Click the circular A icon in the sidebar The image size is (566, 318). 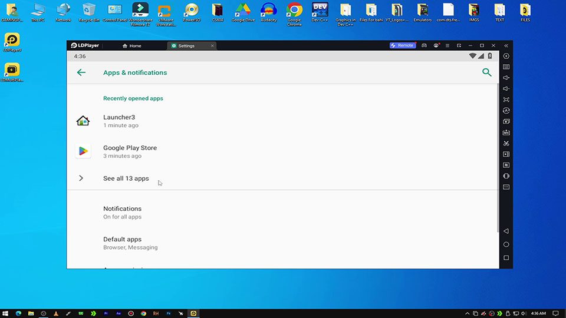pos(506,110)
